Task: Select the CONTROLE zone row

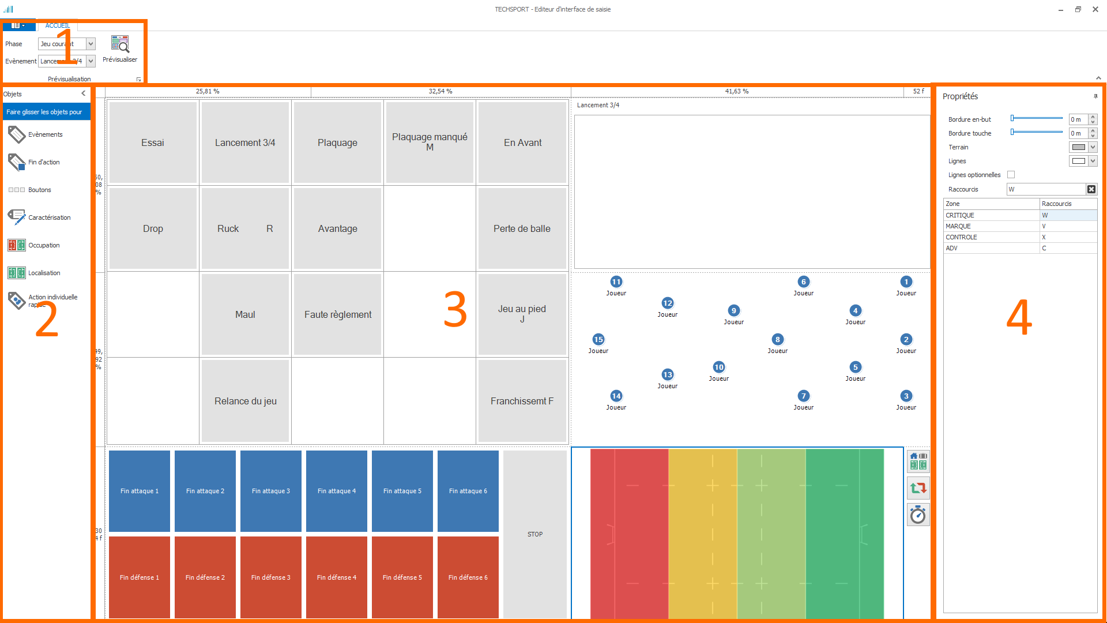Action: pyautogui.click(x=1020, y=237)
